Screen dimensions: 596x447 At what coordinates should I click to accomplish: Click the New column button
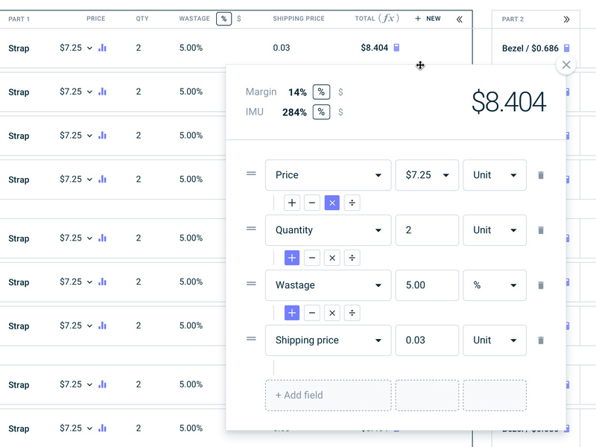coord(428,19)
